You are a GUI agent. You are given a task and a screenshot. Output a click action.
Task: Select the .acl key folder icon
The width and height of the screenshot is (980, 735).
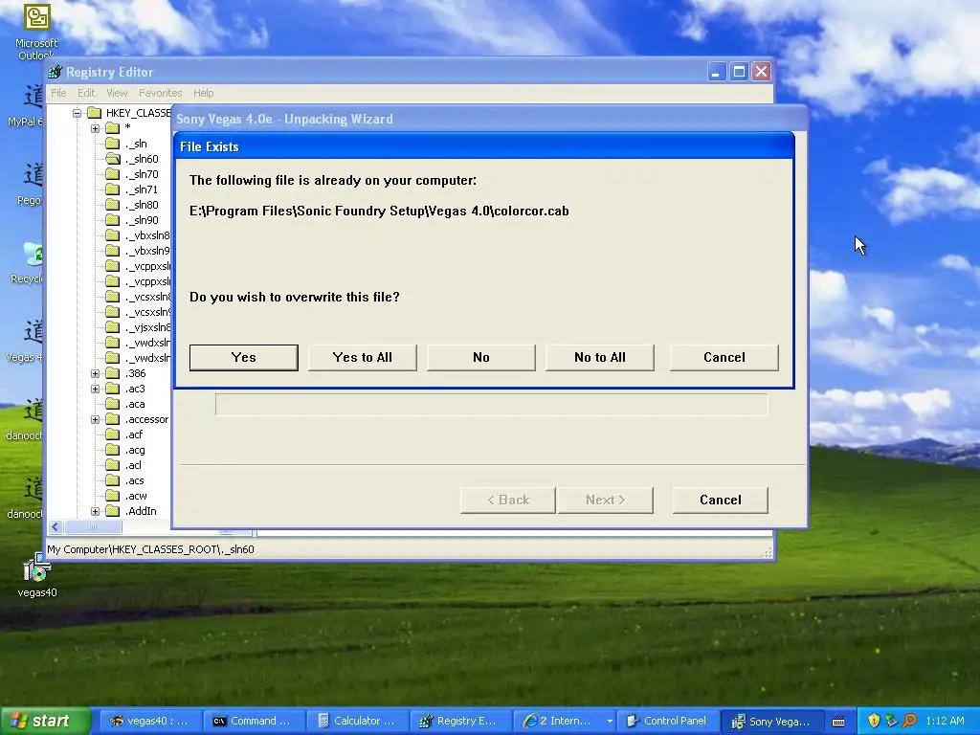coord(113,466)
